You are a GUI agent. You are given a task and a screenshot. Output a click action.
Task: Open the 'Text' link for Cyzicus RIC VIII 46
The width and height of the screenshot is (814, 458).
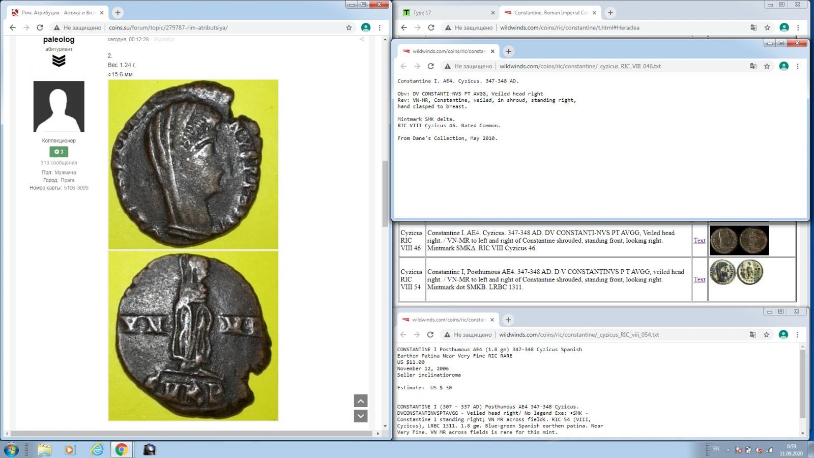[x=700, y=240]
